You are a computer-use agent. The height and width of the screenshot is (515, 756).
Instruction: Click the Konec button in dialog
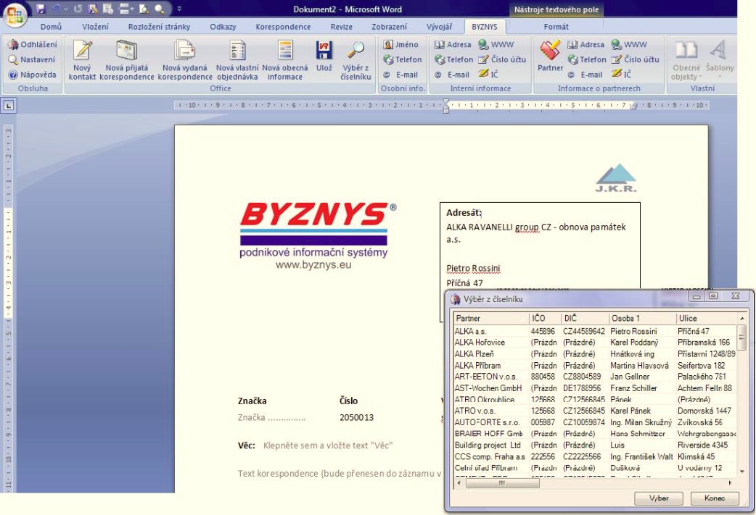(715, 498)
